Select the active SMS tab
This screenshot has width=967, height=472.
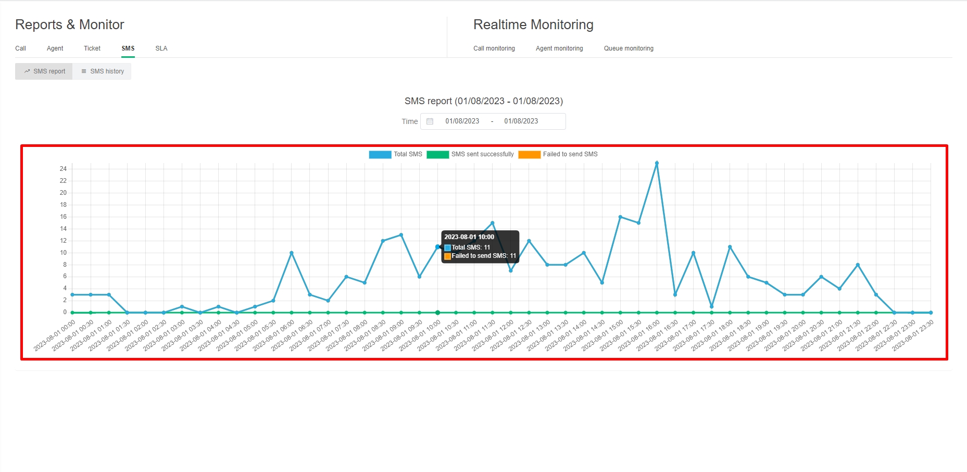[x=128, y=48]
